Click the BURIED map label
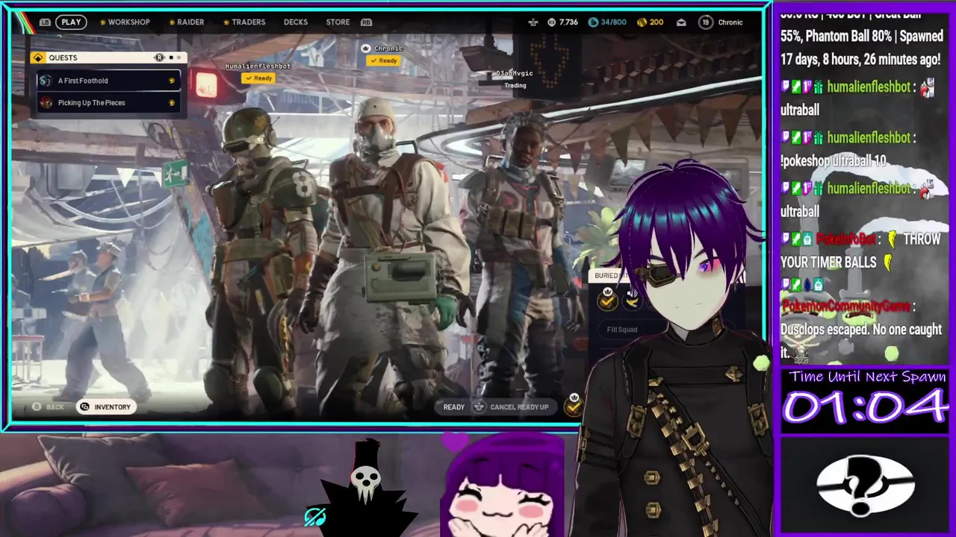Viewport: 956px width, 537px height. (x=606, y=275)
